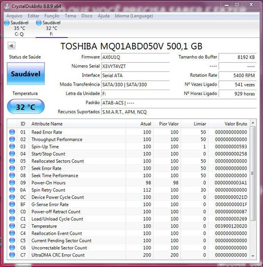Click the status icon for Read Error Rate

(x=12, y=132)
